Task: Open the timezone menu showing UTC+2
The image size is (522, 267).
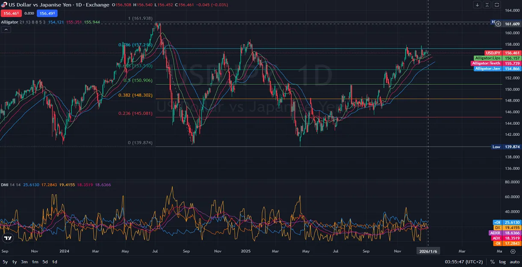Action: click(x=463, y=261)
